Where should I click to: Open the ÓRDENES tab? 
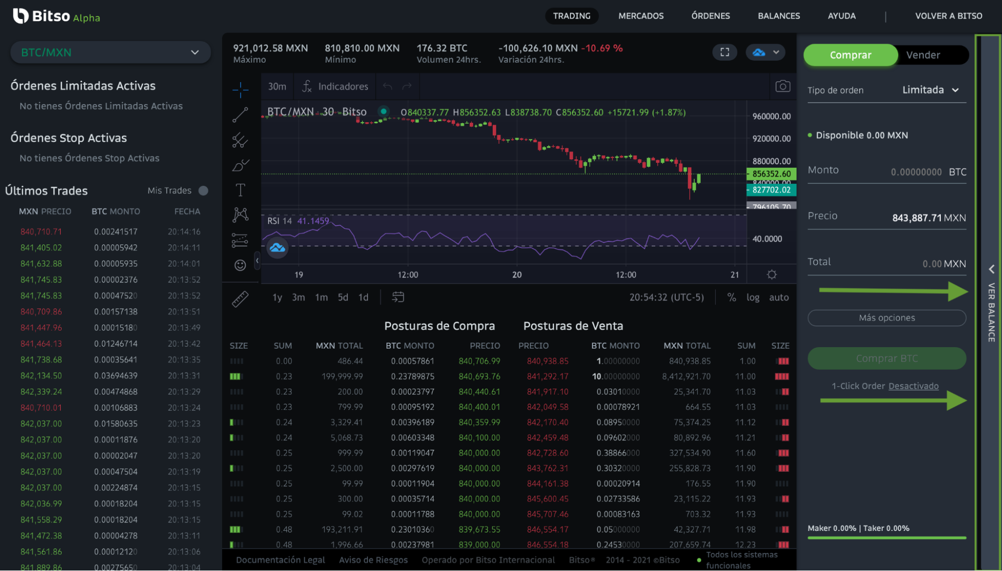(x=710, y=16)
